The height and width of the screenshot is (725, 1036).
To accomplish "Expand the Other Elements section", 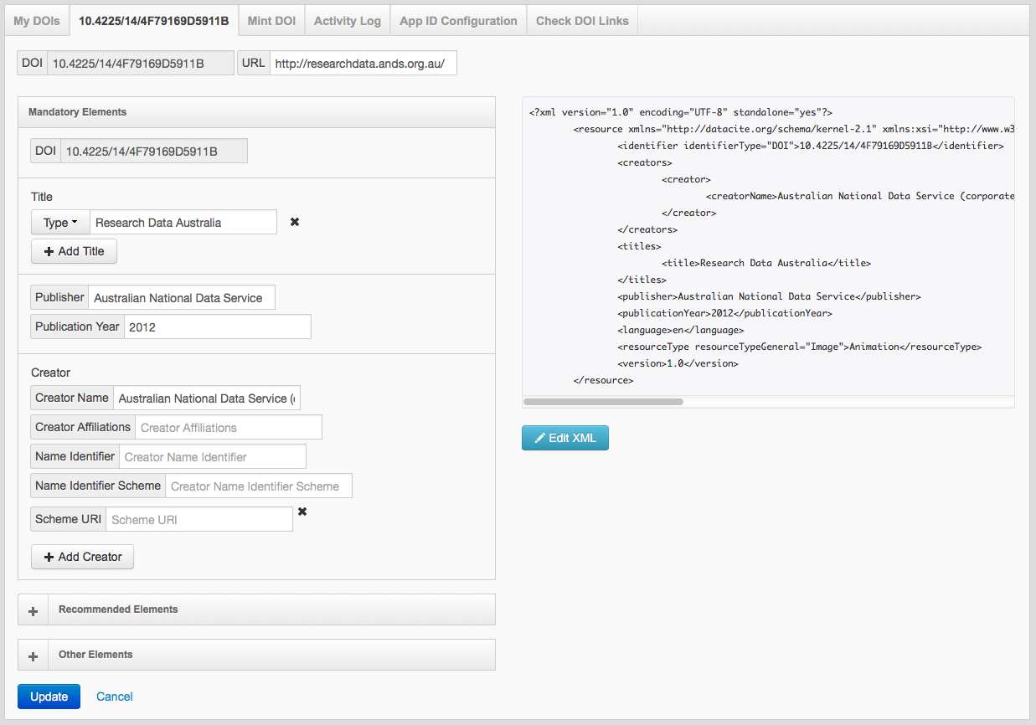I will click(x=95, y=655).
